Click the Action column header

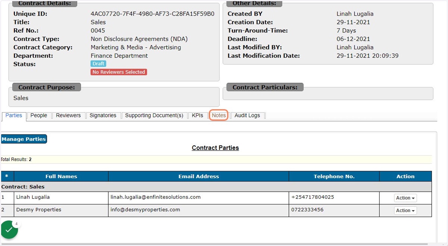coord(405,176)
